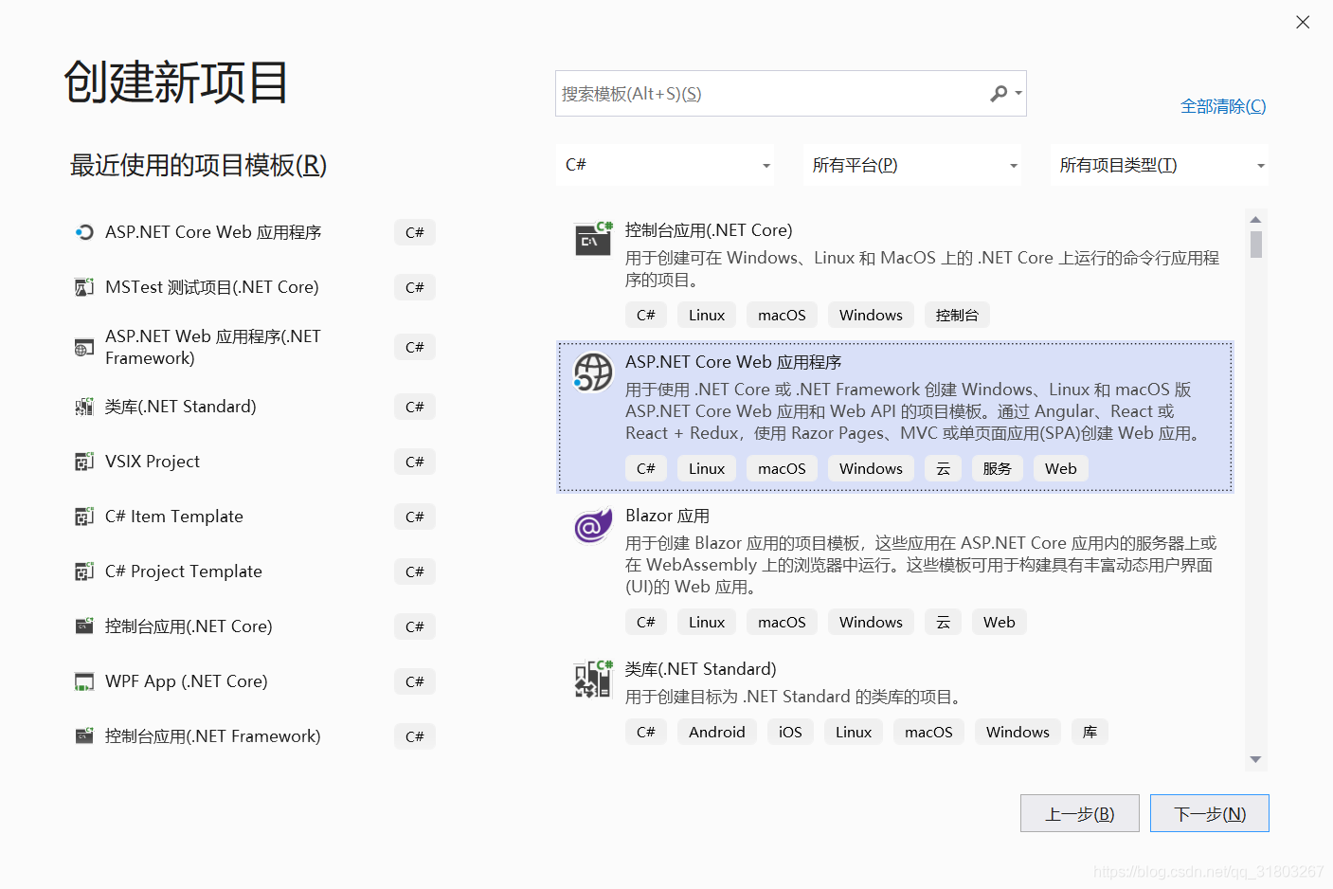1333x889 pixels.
Task: Click the 下一步 next button
Action: [1210, 813]
